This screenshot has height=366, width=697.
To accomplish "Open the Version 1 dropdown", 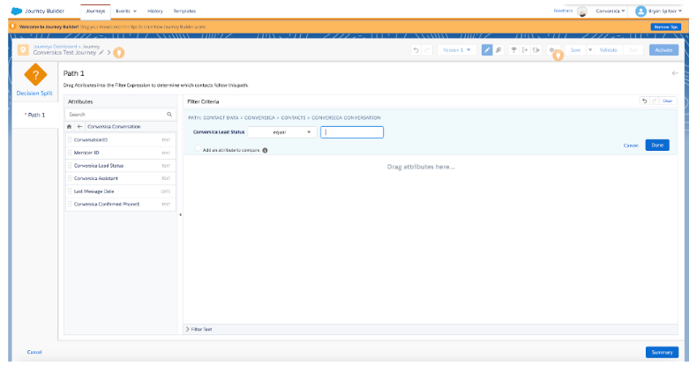I will click(x=456, y=50).
